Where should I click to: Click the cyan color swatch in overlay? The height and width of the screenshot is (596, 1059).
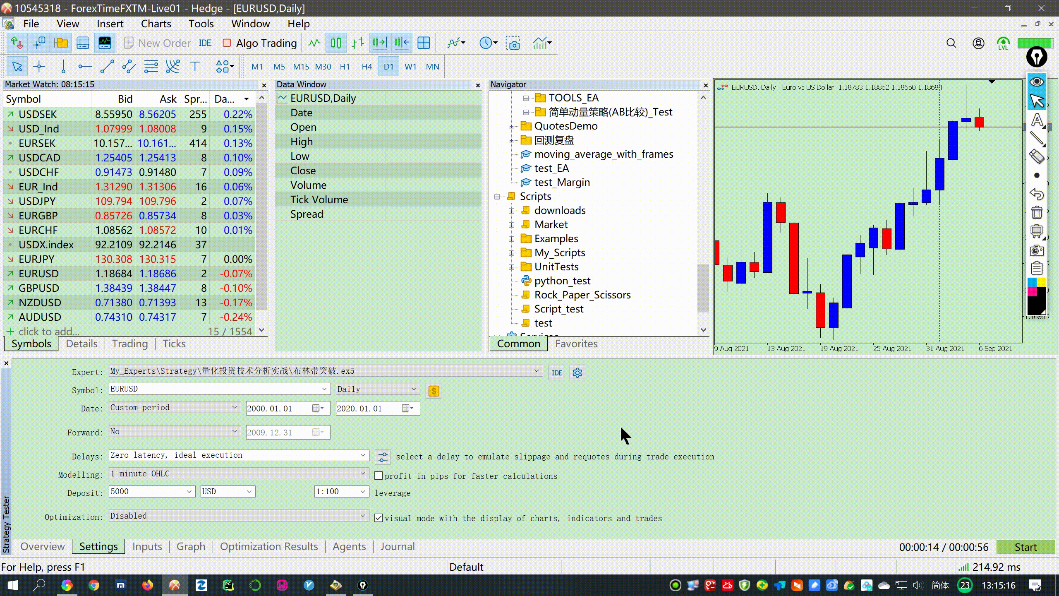coord(1032,282)
